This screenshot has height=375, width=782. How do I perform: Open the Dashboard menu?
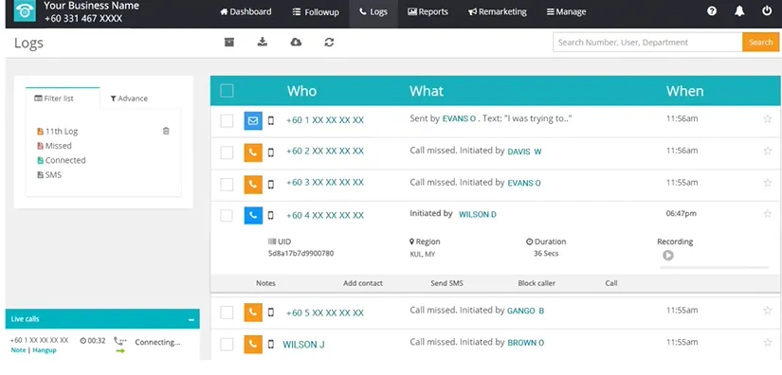pos(246,11)
